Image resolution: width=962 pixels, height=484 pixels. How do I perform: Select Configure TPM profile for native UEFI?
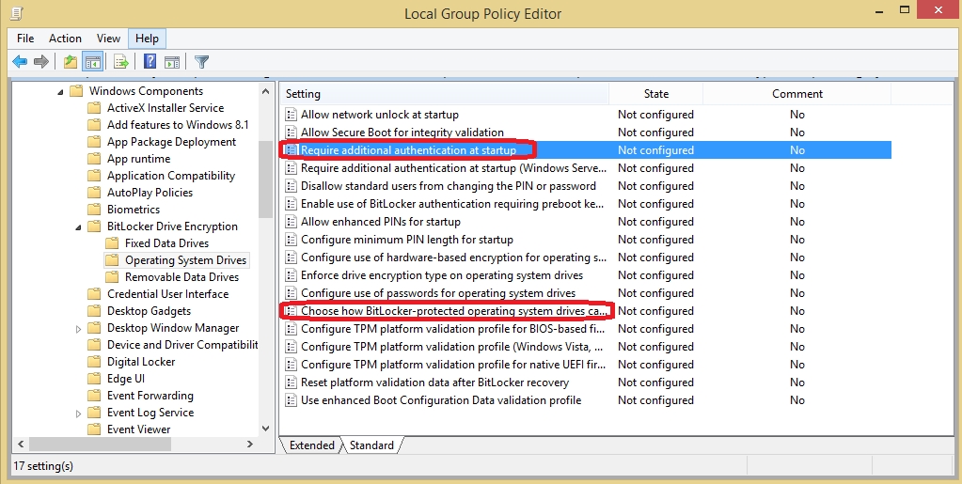point(453,365)
